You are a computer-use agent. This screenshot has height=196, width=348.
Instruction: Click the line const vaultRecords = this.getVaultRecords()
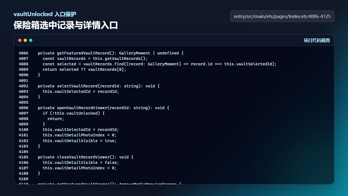(95, 59)
